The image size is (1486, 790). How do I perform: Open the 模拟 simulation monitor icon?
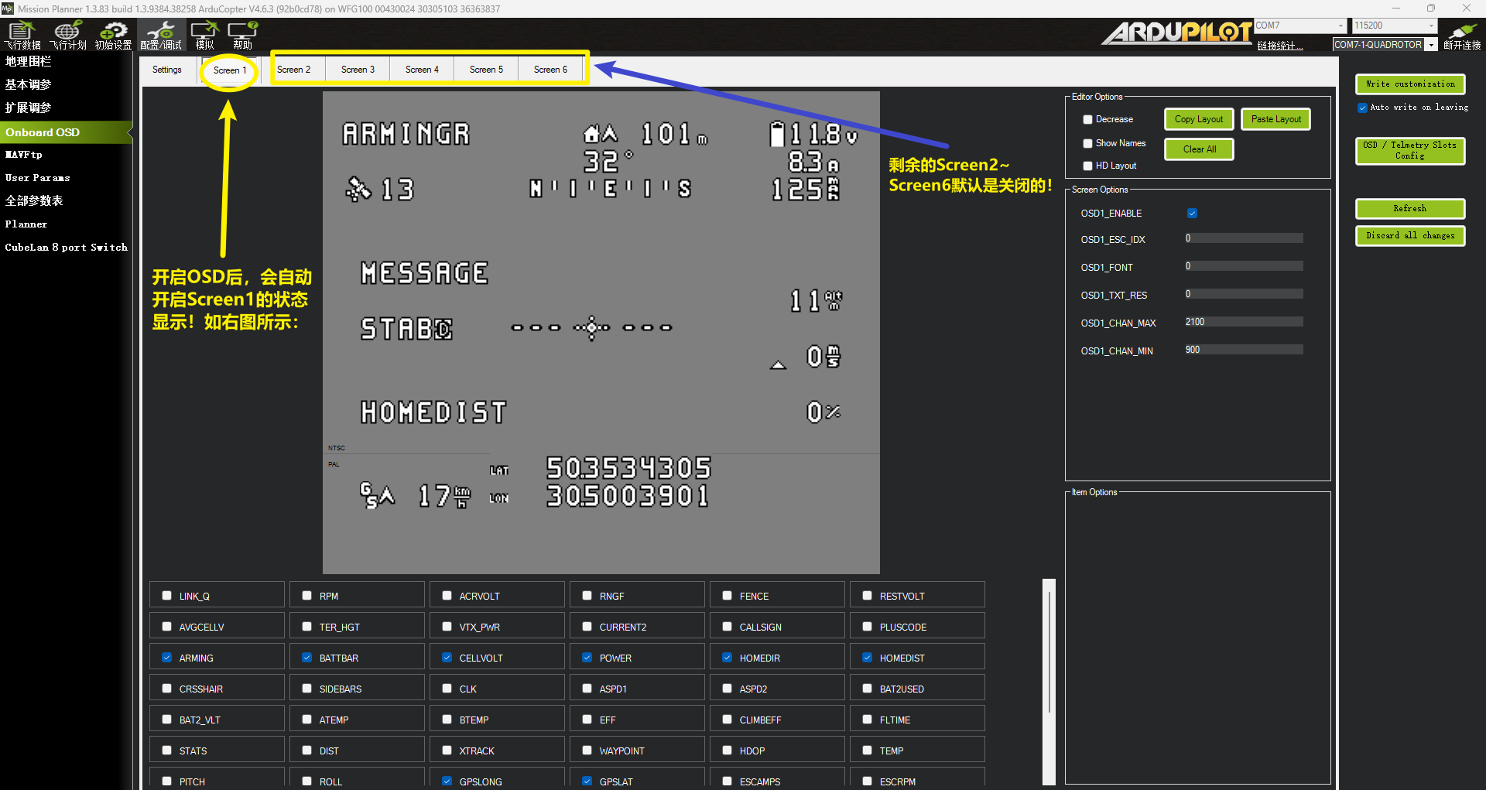204,35
